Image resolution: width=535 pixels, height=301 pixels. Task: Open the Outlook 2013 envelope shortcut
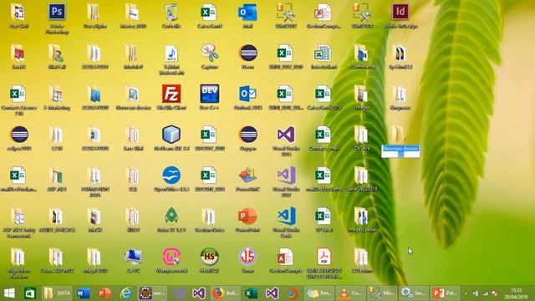pyautogui.click(x=247, y=94)
